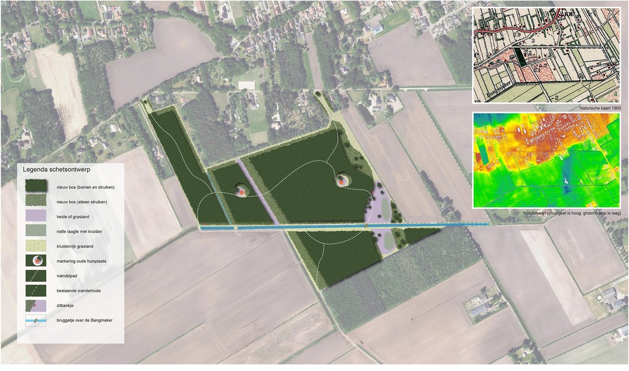Screen dimensions: 629x371
Task: Click the 'bruggetje over de Bangmaker' legend symbol
Action: click(36, 320)
